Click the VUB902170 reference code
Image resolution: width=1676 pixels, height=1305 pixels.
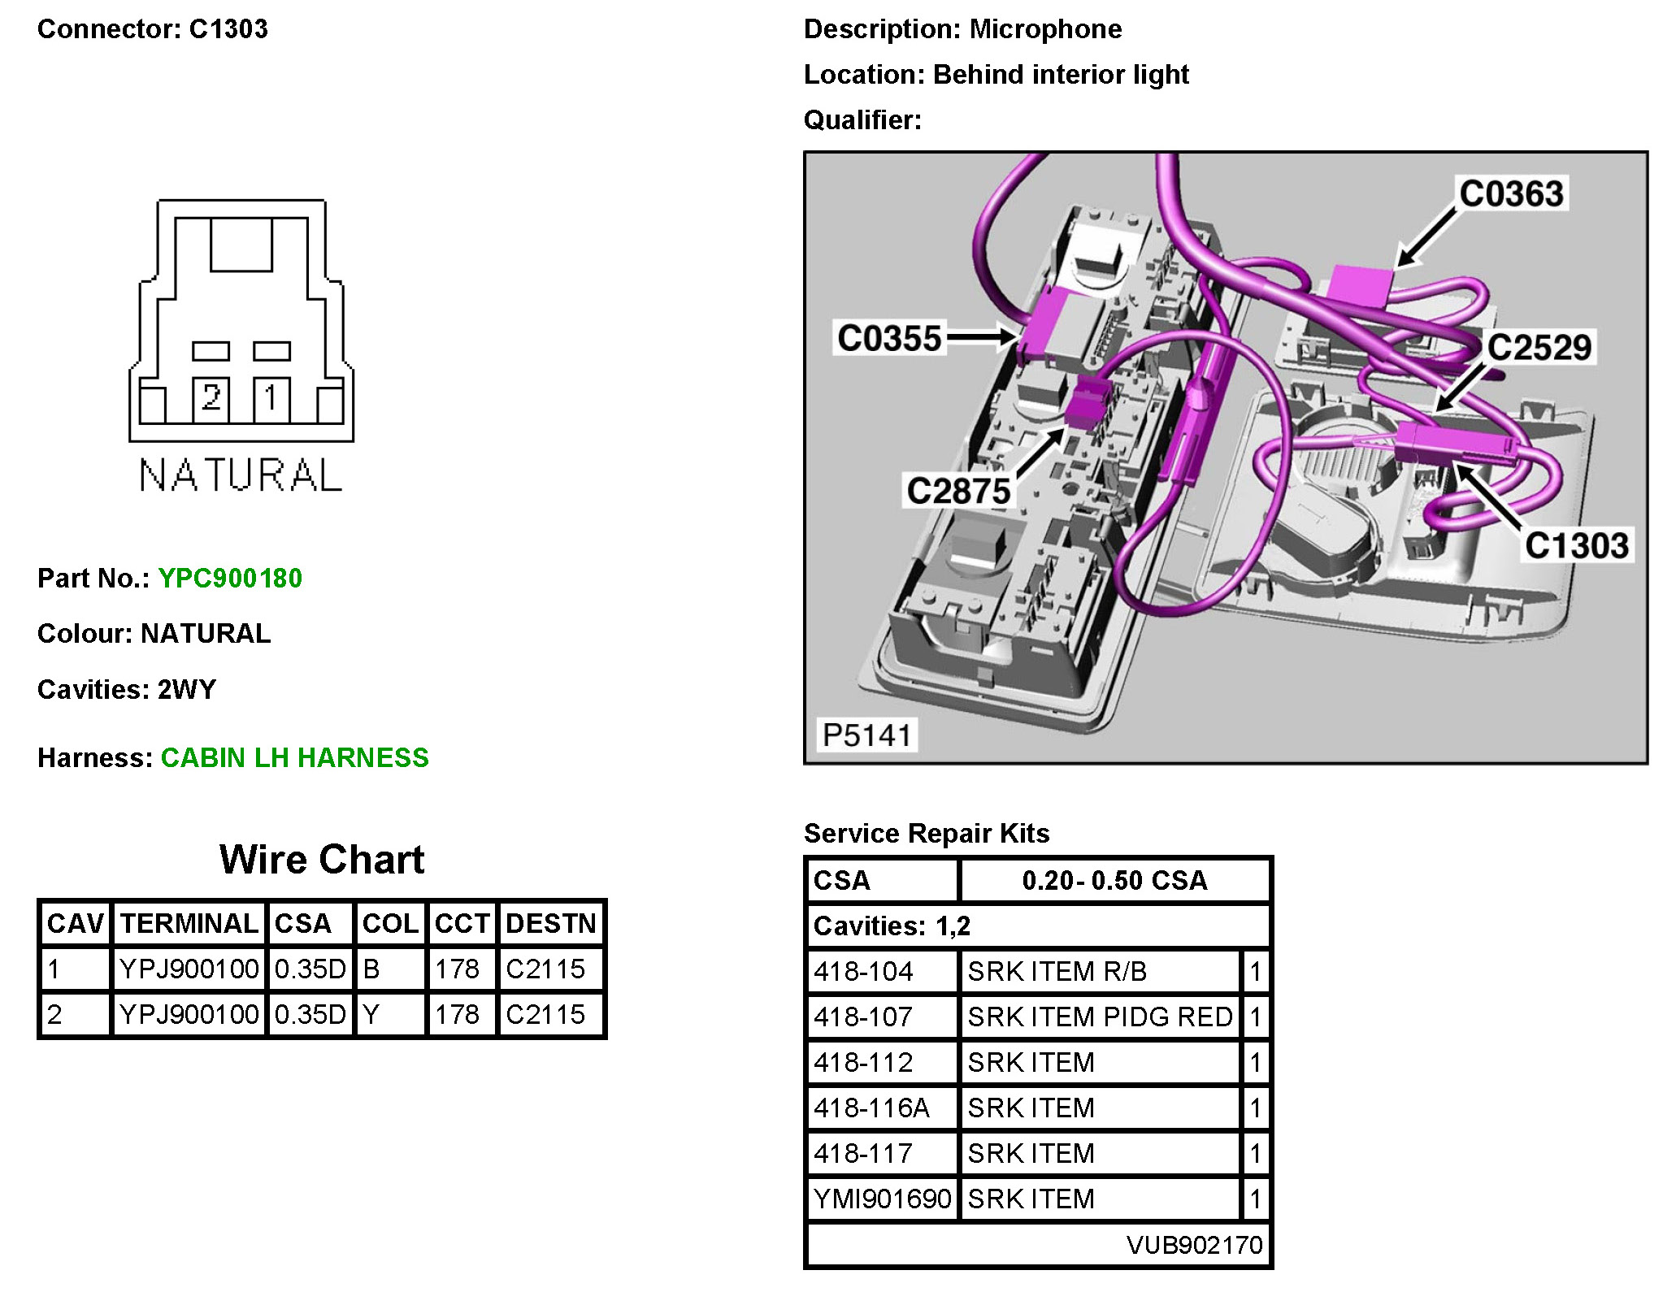[x=1194, y=1245]
